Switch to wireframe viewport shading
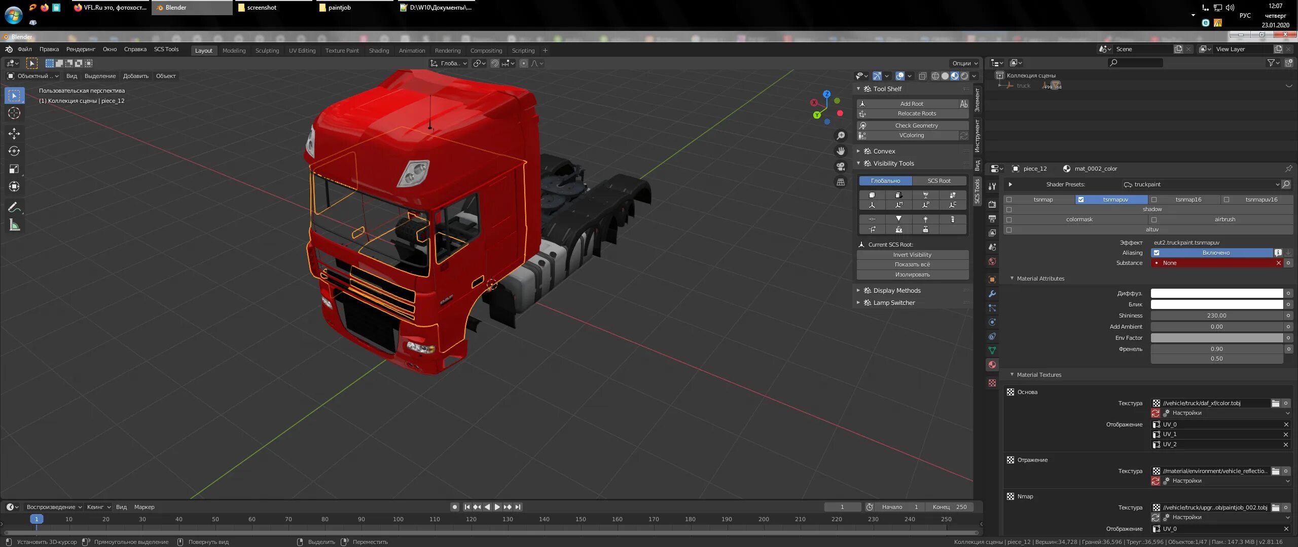This screenshot has width=1298, height=547. tap(935, 76)
